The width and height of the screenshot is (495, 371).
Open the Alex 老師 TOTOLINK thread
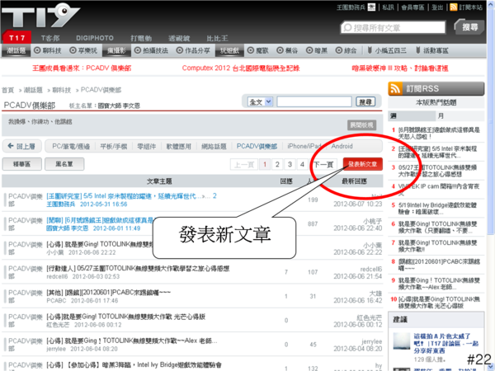[x=132, y=340]
